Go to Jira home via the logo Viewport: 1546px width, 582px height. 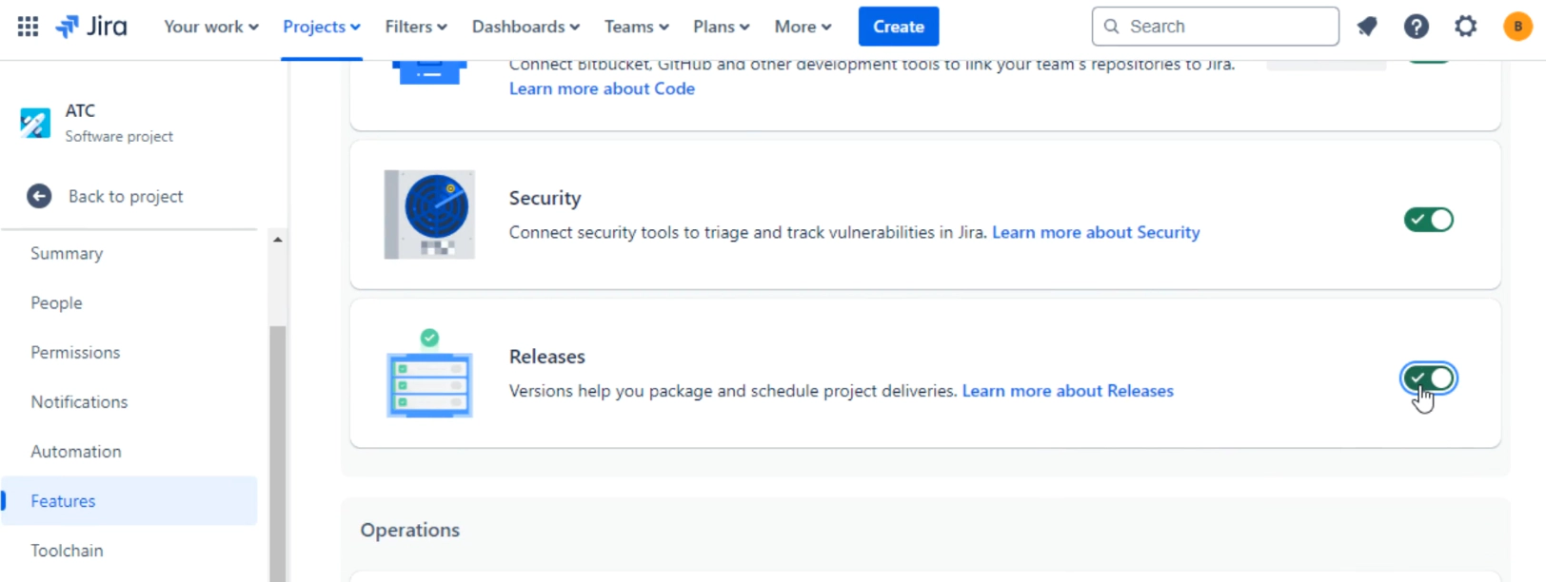coord(91,27)
